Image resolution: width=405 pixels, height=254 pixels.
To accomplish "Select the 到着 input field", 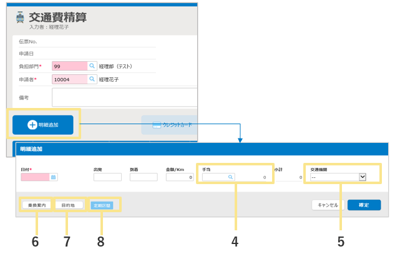I will (143, 177).
